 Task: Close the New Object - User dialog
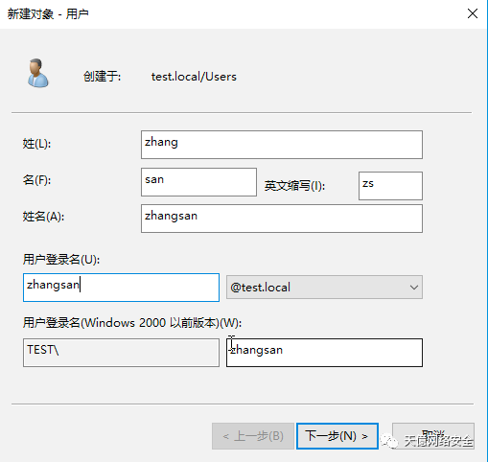click(473, 13)
